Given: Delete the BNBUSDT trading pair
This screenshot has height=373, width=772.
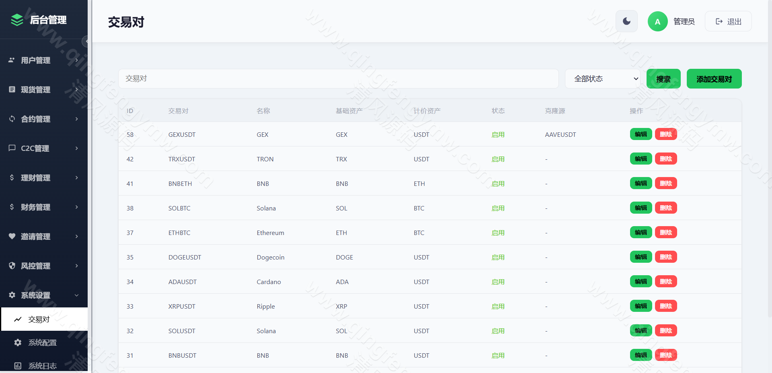Looking at the screenshot, I should tap(666, 355).
